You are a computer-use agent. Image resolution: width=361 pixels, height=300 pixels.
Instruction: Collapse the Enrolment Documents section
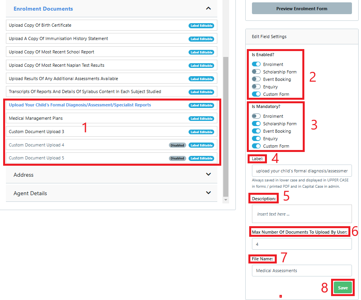click(x=208, y=8)
